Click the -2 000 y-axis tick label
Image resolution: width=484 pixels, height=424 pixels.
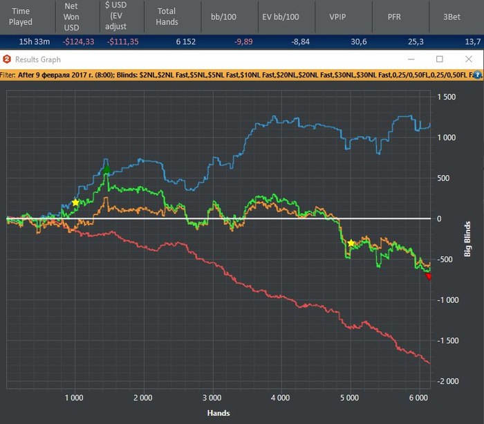click(448, 381)
